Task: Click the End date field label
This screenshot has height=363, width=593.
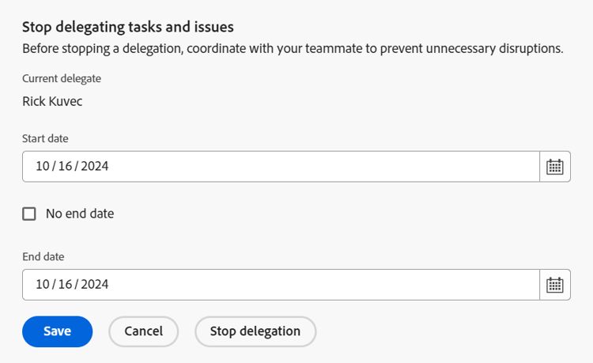Action: (x=43, y=256)
